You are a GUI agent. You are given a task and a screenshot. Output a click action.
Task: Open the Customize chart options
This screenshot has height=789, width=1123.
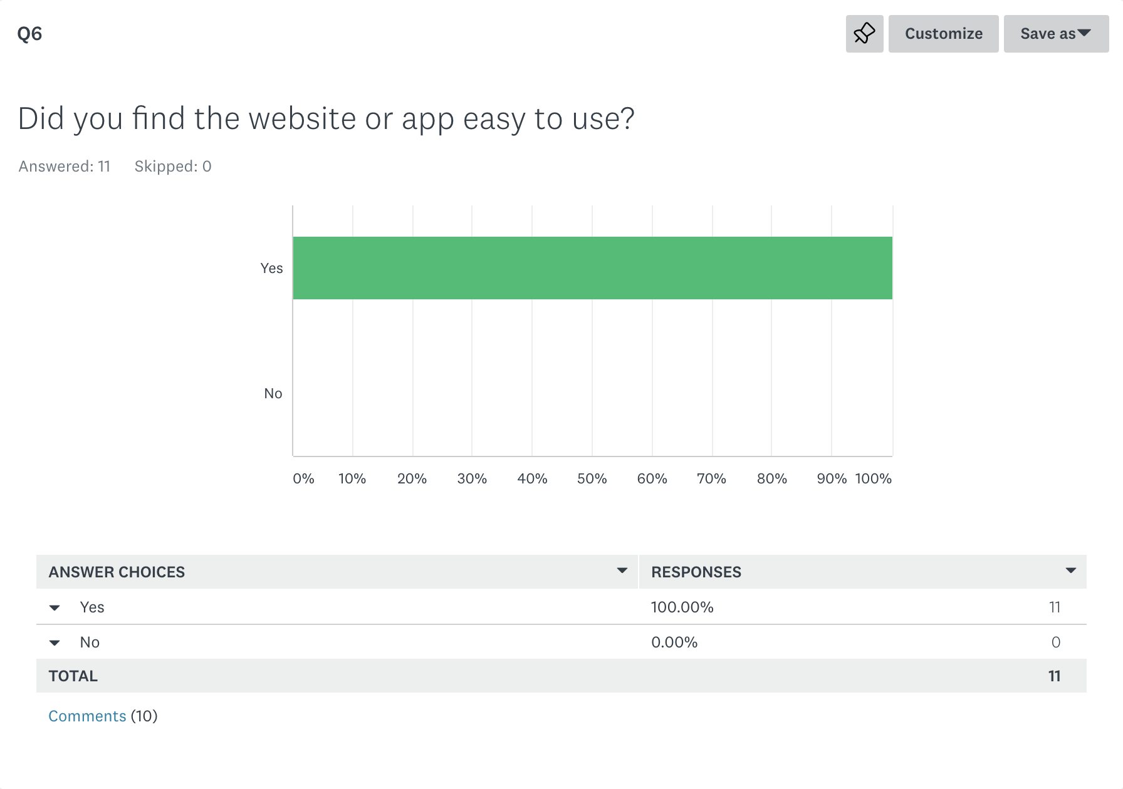click(x=943, y=34)
